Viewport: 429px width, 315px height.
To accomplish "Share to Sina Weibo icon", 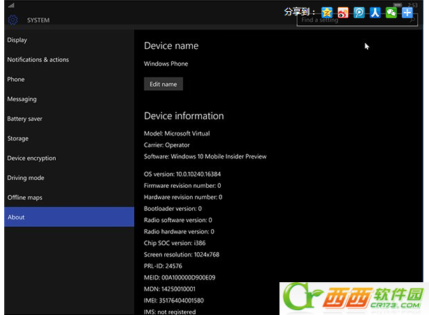I will click(343, 13).
